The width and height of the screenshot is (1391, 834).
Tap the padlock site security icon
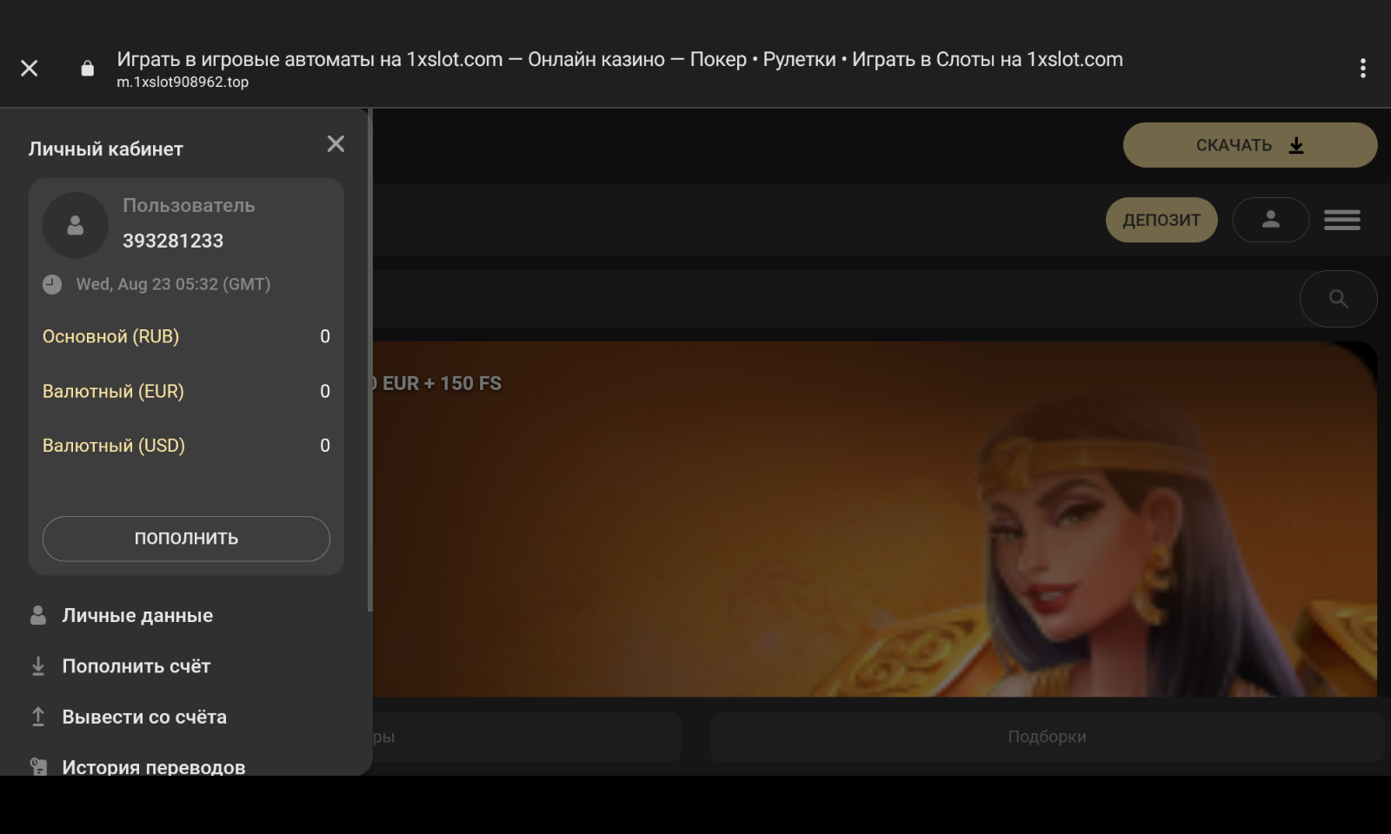pyautogui.click(x=87, y=68)
